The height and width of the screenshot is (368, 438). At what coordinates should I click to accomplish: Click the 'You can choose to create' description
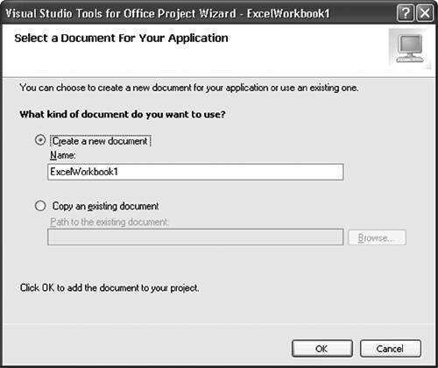click(x=189, y=88)
